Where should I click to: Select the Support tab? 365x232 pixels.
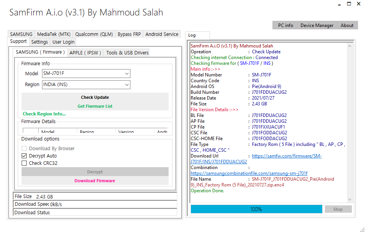(x=19, y=41)
